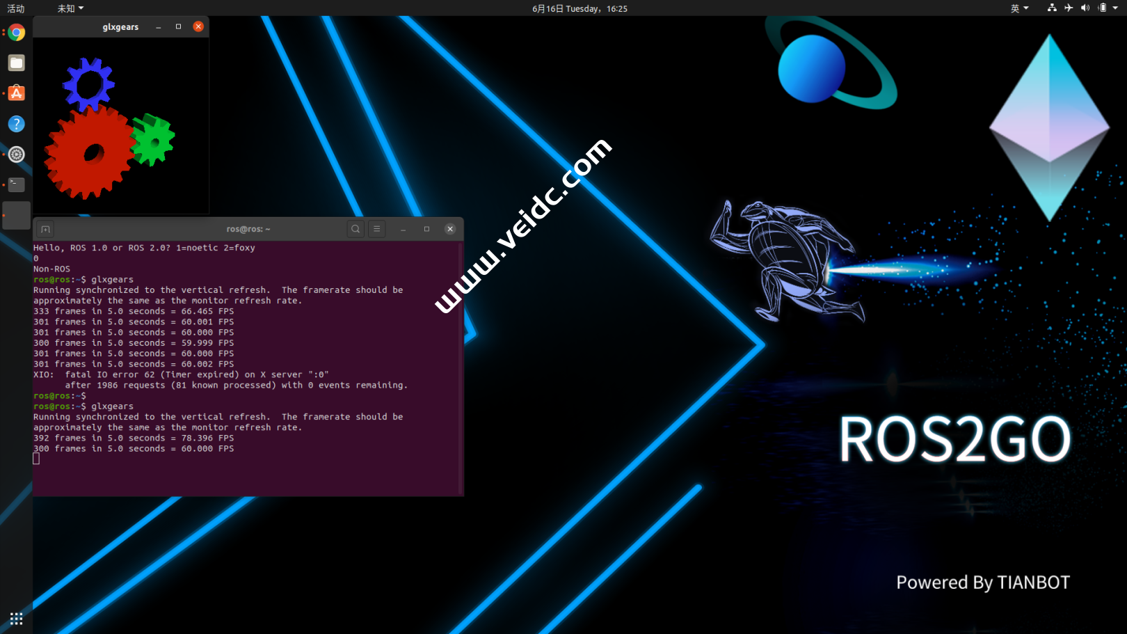Click the Terminal icon in dock
The height and width of the screenshot is (634, 1127).
click(x=17, y=184)
